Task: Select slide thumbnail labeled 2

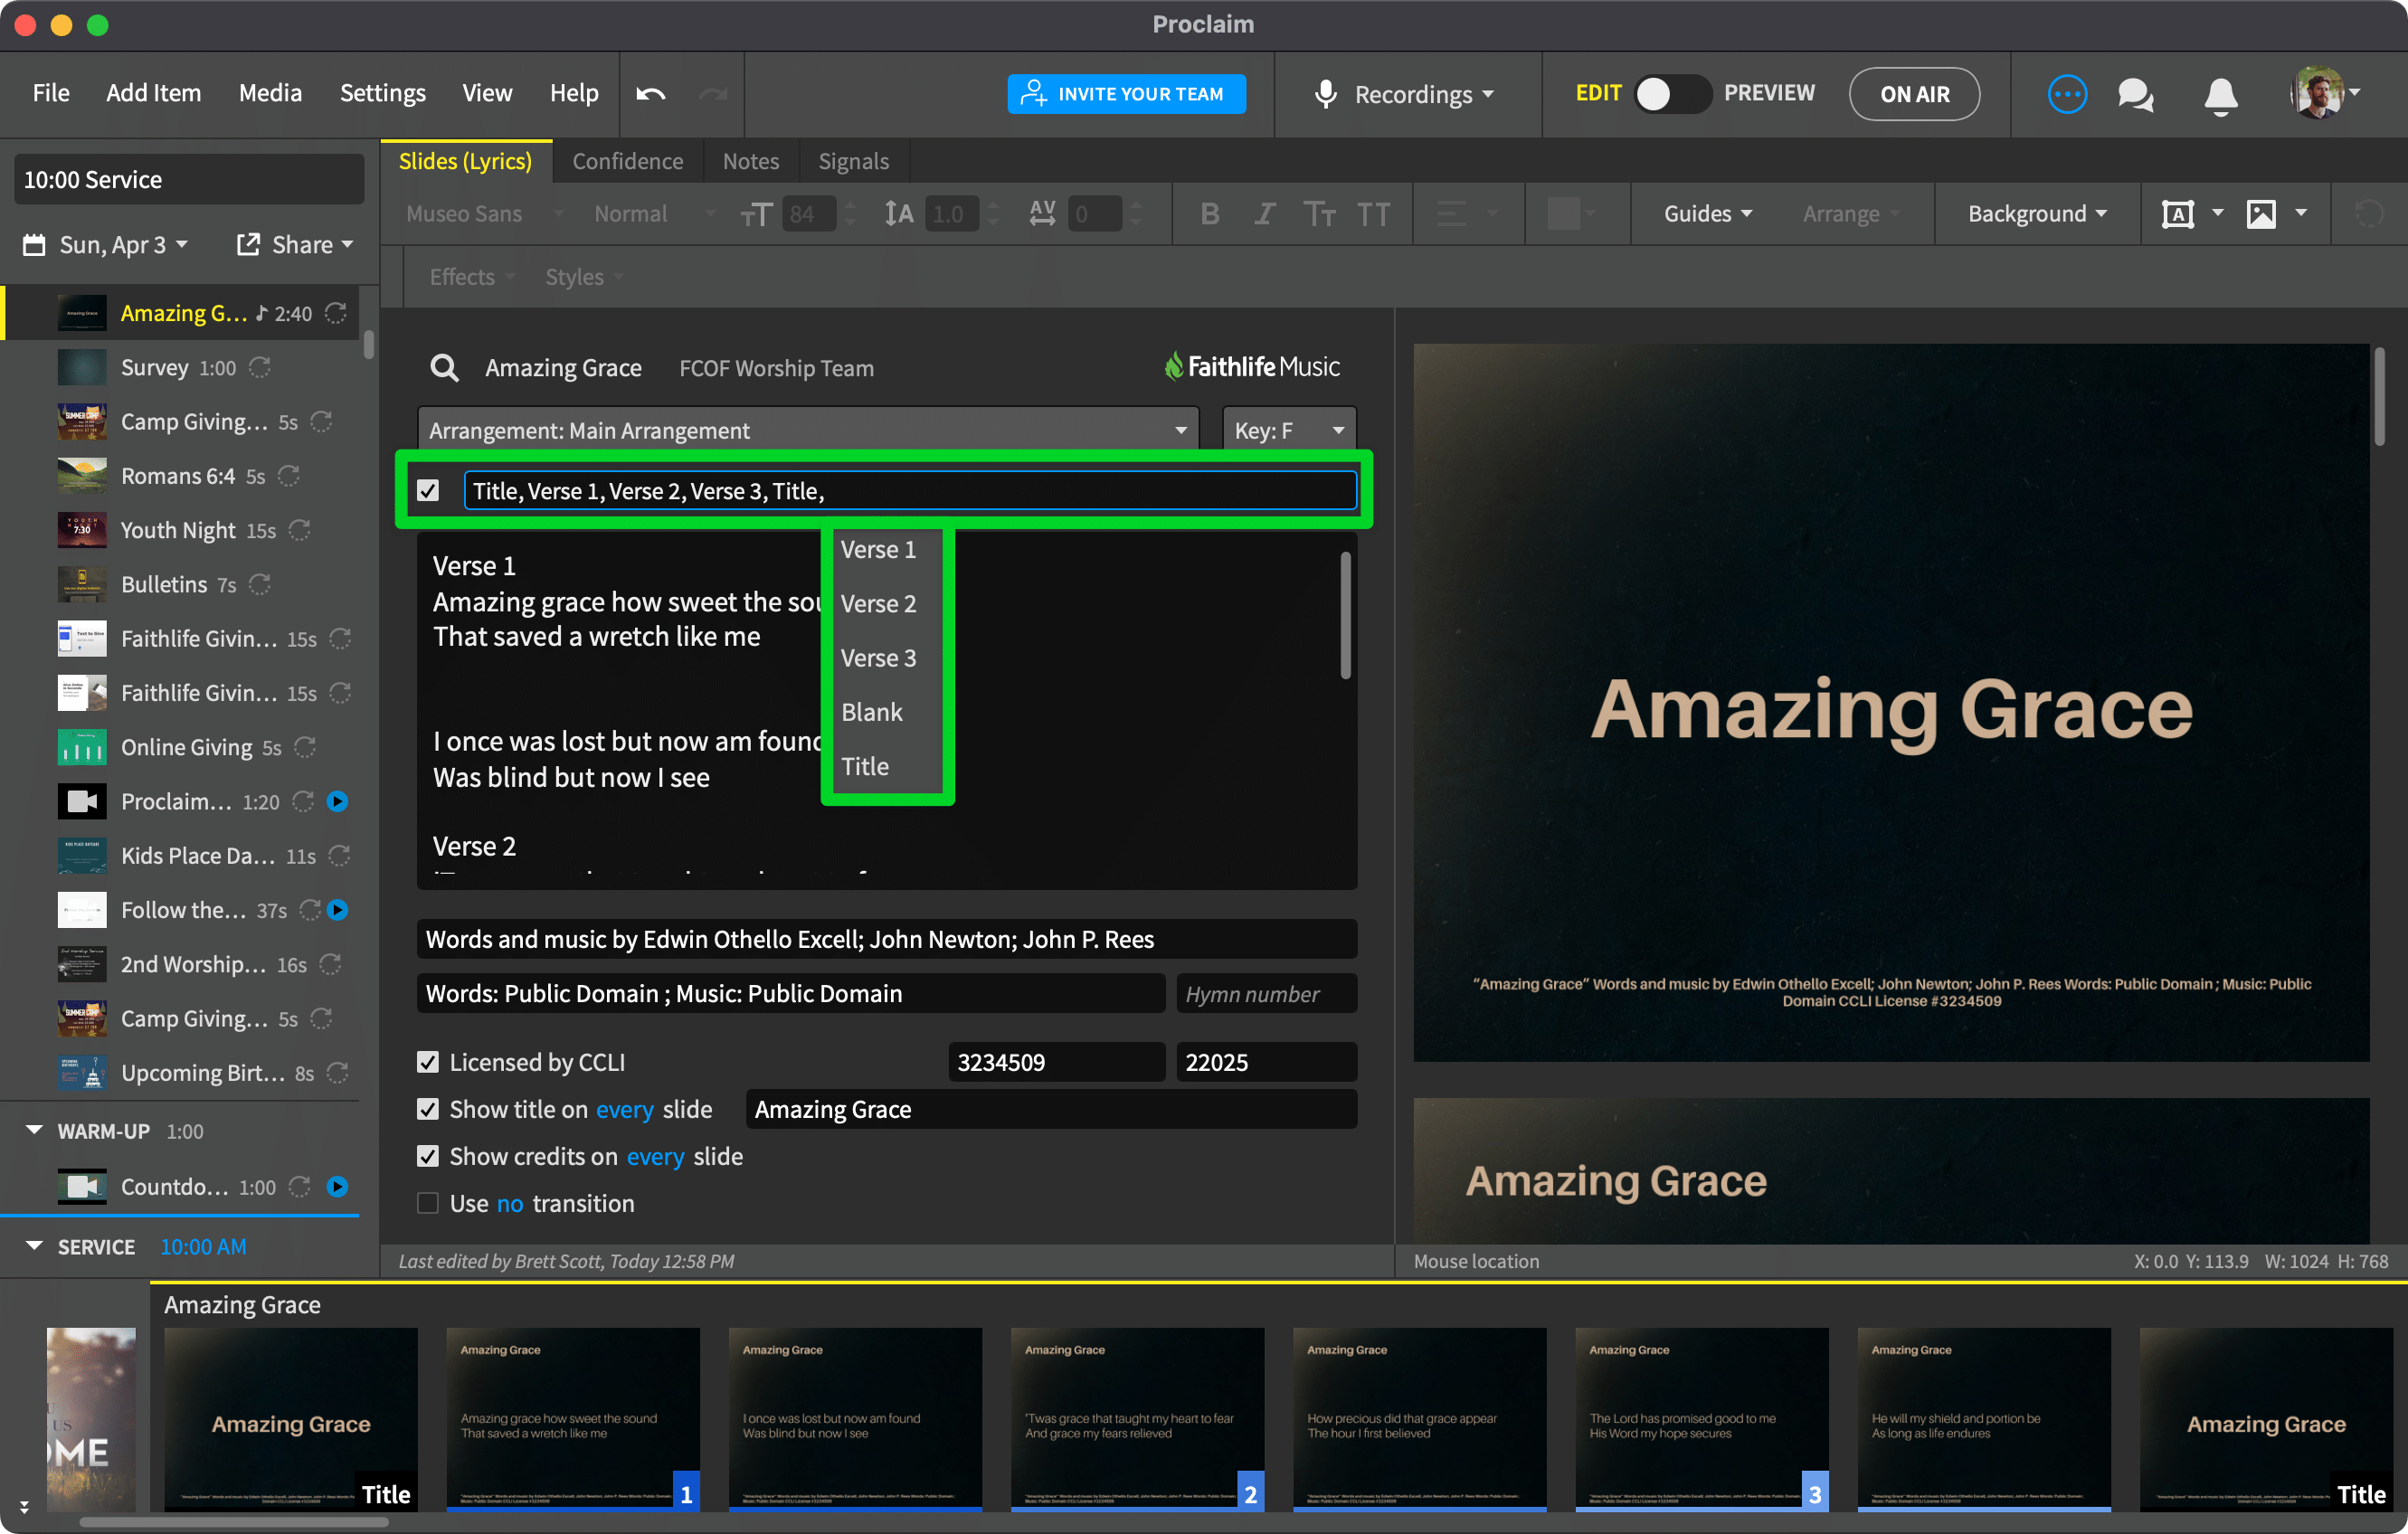Action: click(1137, 1418)
